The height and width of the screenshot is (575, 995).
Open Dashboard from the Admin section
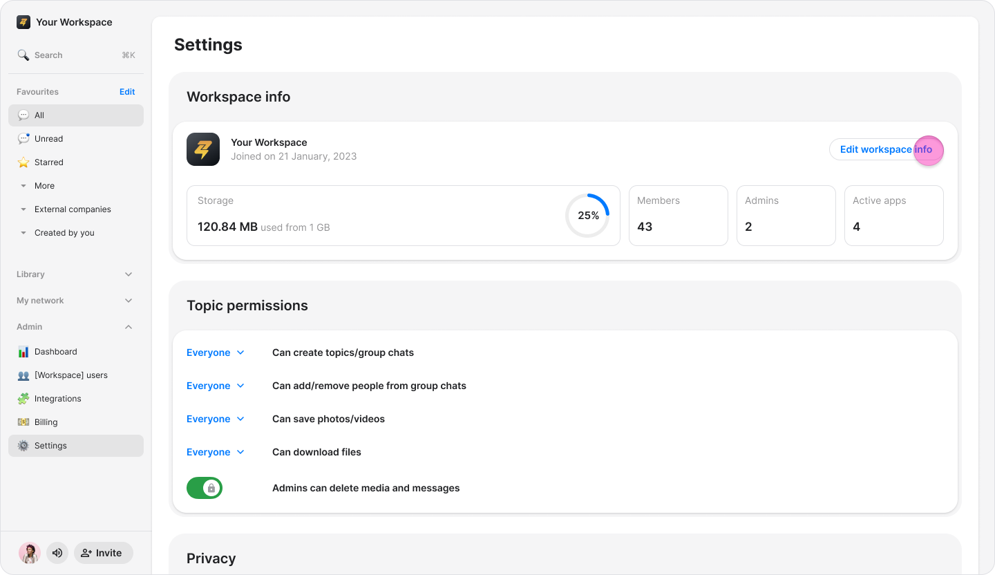pyautogui.click(x=55, y=352)
